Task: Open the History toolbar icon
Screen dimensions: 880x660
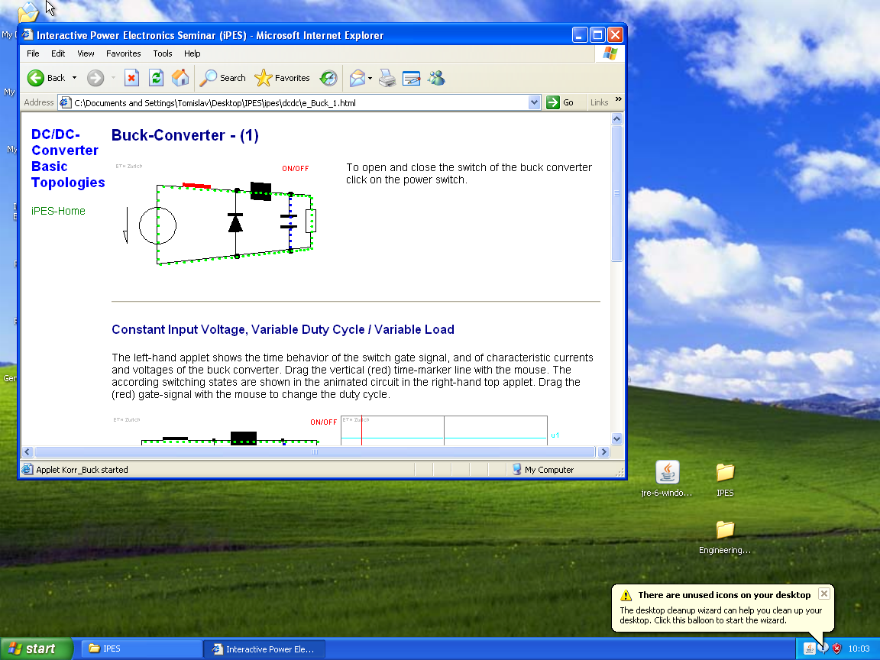Action: 328,78
